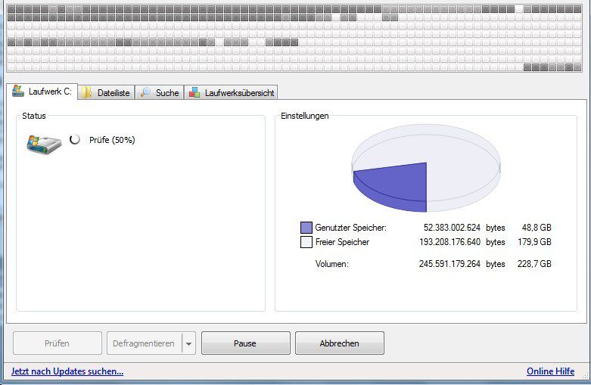
Task: Expand the Defragmentieren dropdown arrow
Action: 189,343
